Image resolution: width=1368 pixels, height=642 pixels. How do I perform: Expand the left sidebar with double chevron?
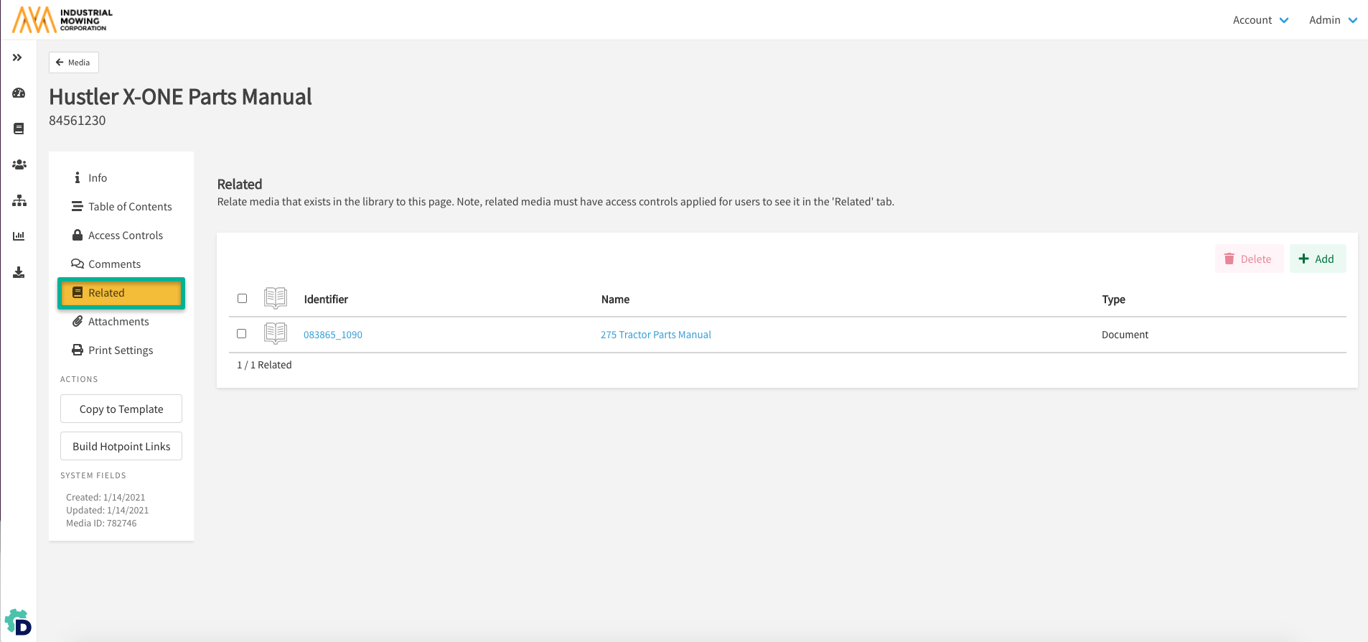point(17,57)
